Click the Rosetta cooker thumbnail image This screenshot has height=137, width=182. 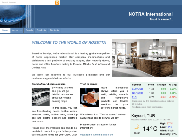pyautogui.click(x=41, y=97)
